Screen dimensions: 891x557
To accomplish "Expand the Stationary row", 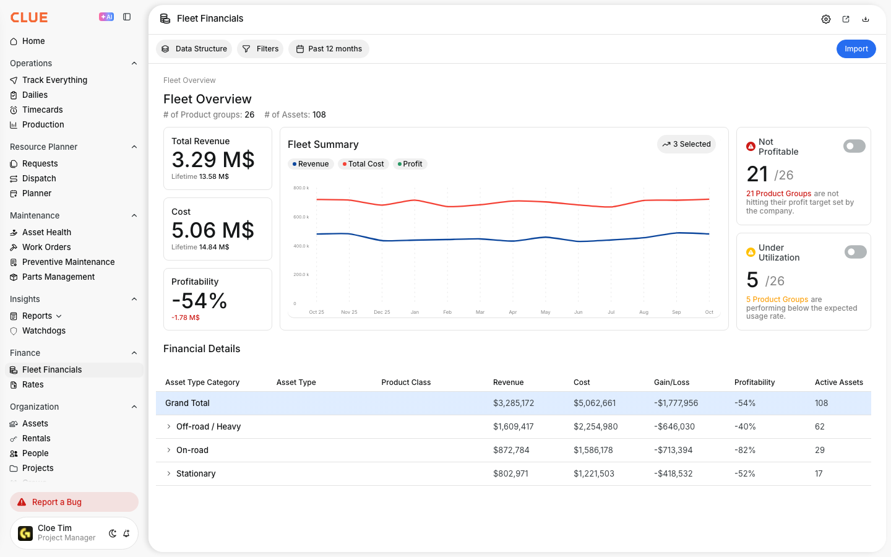I will pyautogui.click(x=168, y=473).
